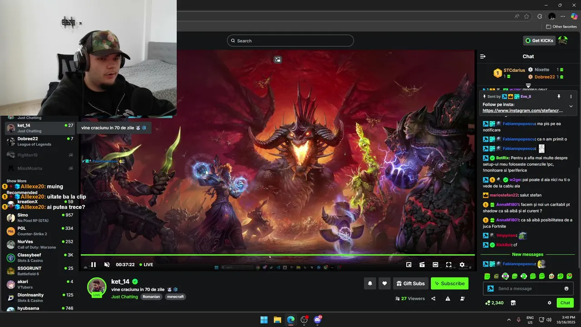
Task: Open the video player settings gear
Action: [462, 264]
